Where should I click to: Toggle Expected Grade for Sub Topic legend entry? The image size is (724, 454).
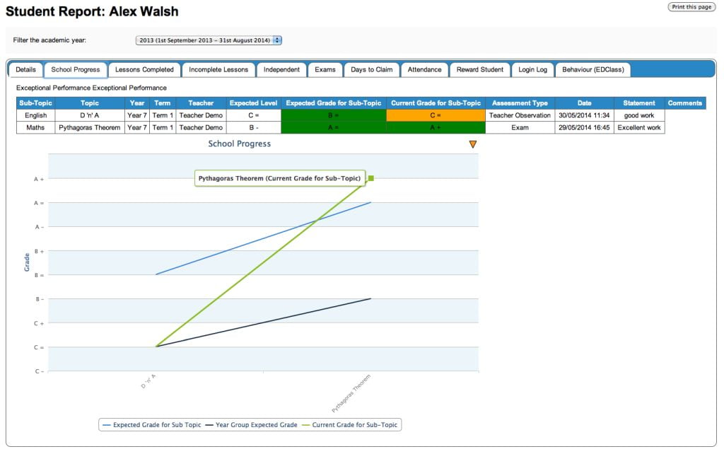click(151, 425)
